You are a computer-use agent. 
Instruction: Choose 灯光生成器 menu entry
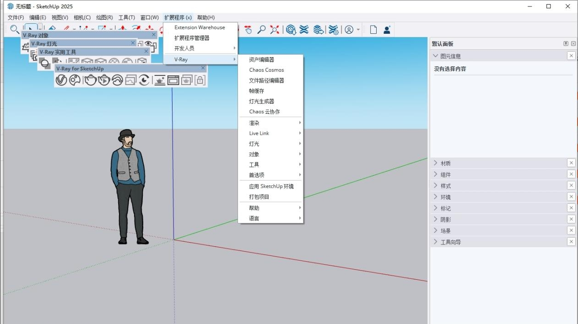tap(270, 101)
